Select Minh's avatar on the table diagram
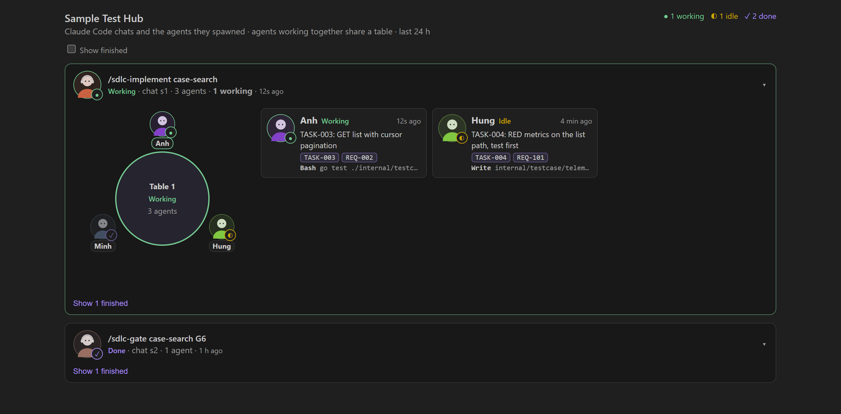 (x=103, y=227)
